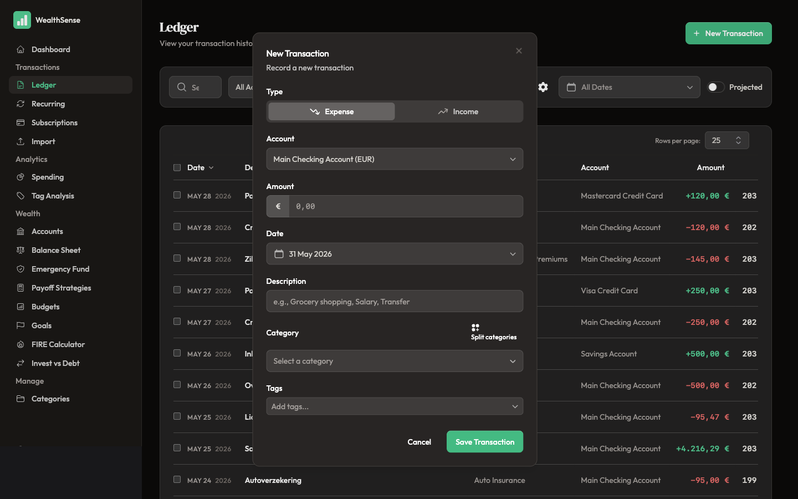Go to Recurring transactions page
The height and width of the screenshot is (499, 798).
(70, 104)
